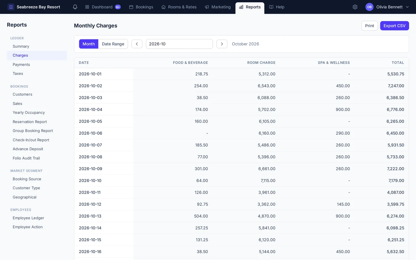Screen dimensions: 416x260
Task: Open the Employee Action report
Action: point(37,227)
